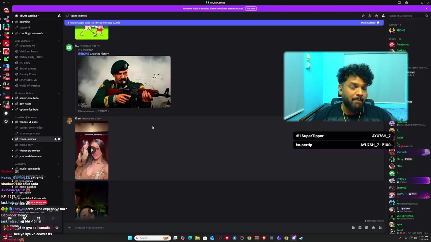Screen dimensions: 431x242
Task: Open GIF picker icon
Action: click(360, 228)
